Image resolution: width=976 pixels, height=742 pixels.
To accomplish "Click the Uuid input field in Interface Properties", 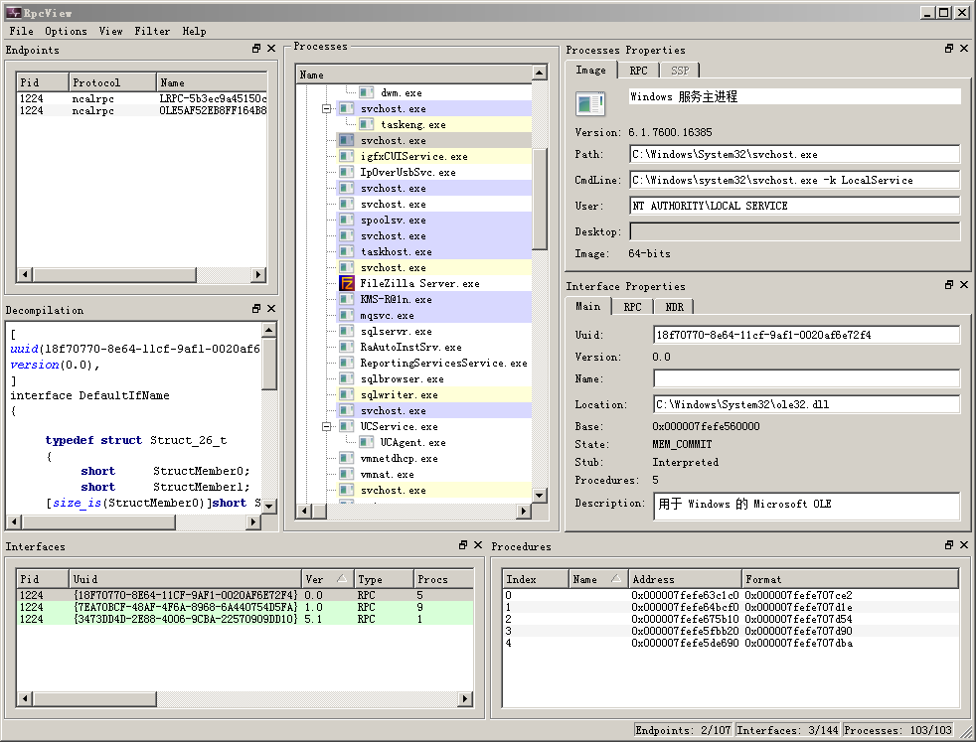I will click(807, 335).
